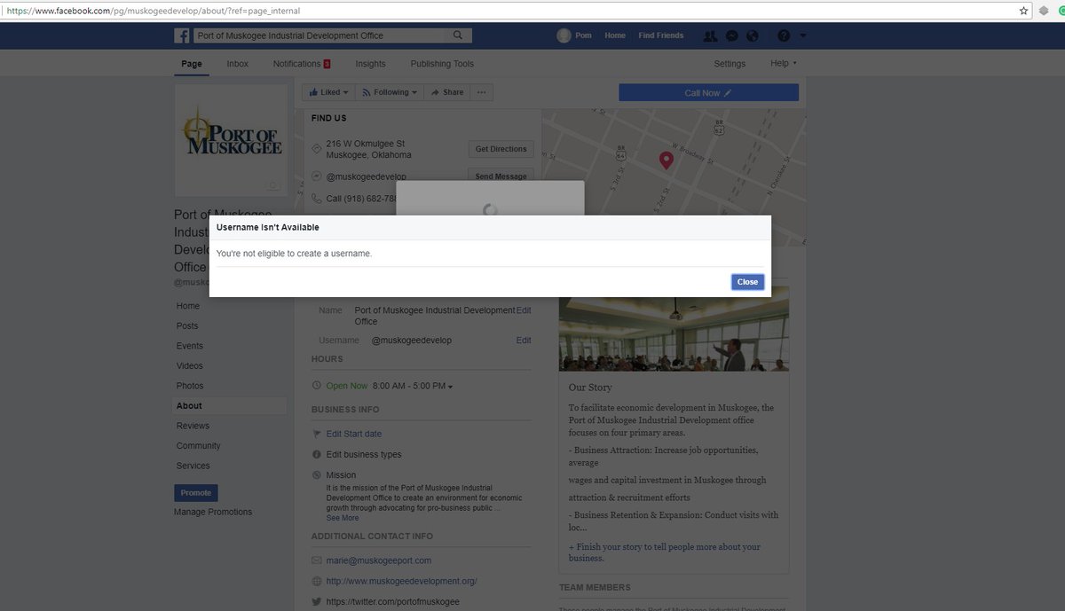The image size is (1065, 611).
Task: Click the Twitter bird icon
Action: [x=317, y=601]
